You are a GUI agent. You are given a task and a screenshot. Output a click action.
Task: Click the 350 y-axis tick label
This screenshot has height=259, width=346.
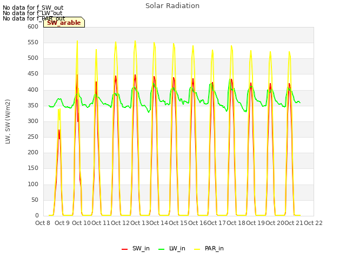[33, 106]
